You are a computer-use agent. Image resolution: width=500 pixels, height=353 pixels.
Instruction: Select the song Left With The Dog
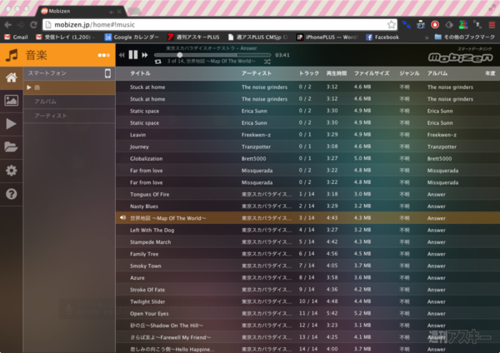pyautogui.click(x=307, y=230)
